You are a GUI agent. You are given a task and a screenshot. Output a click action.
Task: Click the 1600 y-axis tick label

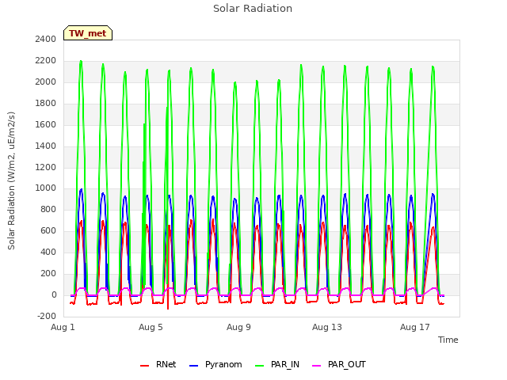(x=46, y=124)
